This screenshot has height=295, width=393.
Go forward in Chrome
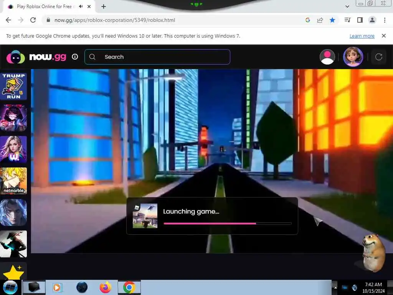coord(21,20)
